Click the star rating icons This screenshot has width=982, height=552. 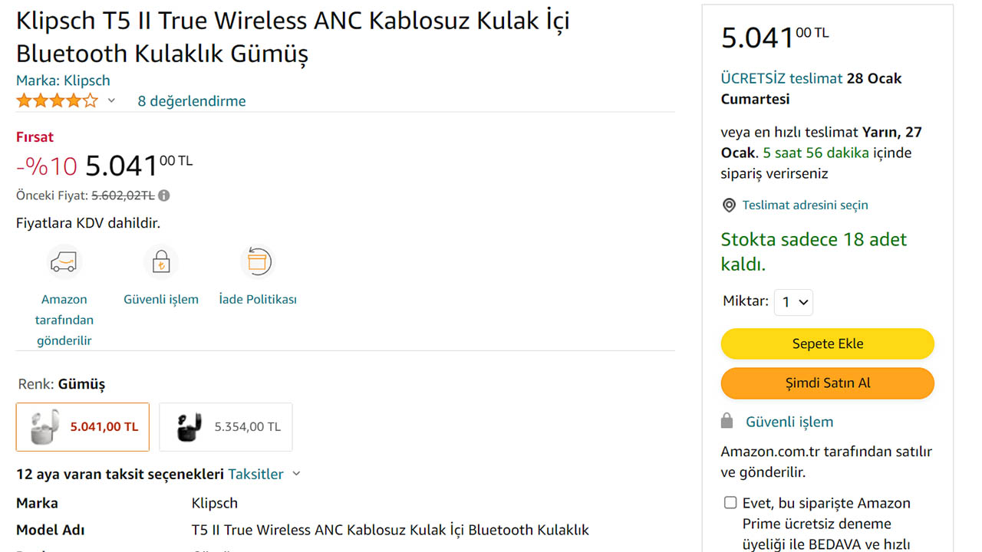click(58, 100)
